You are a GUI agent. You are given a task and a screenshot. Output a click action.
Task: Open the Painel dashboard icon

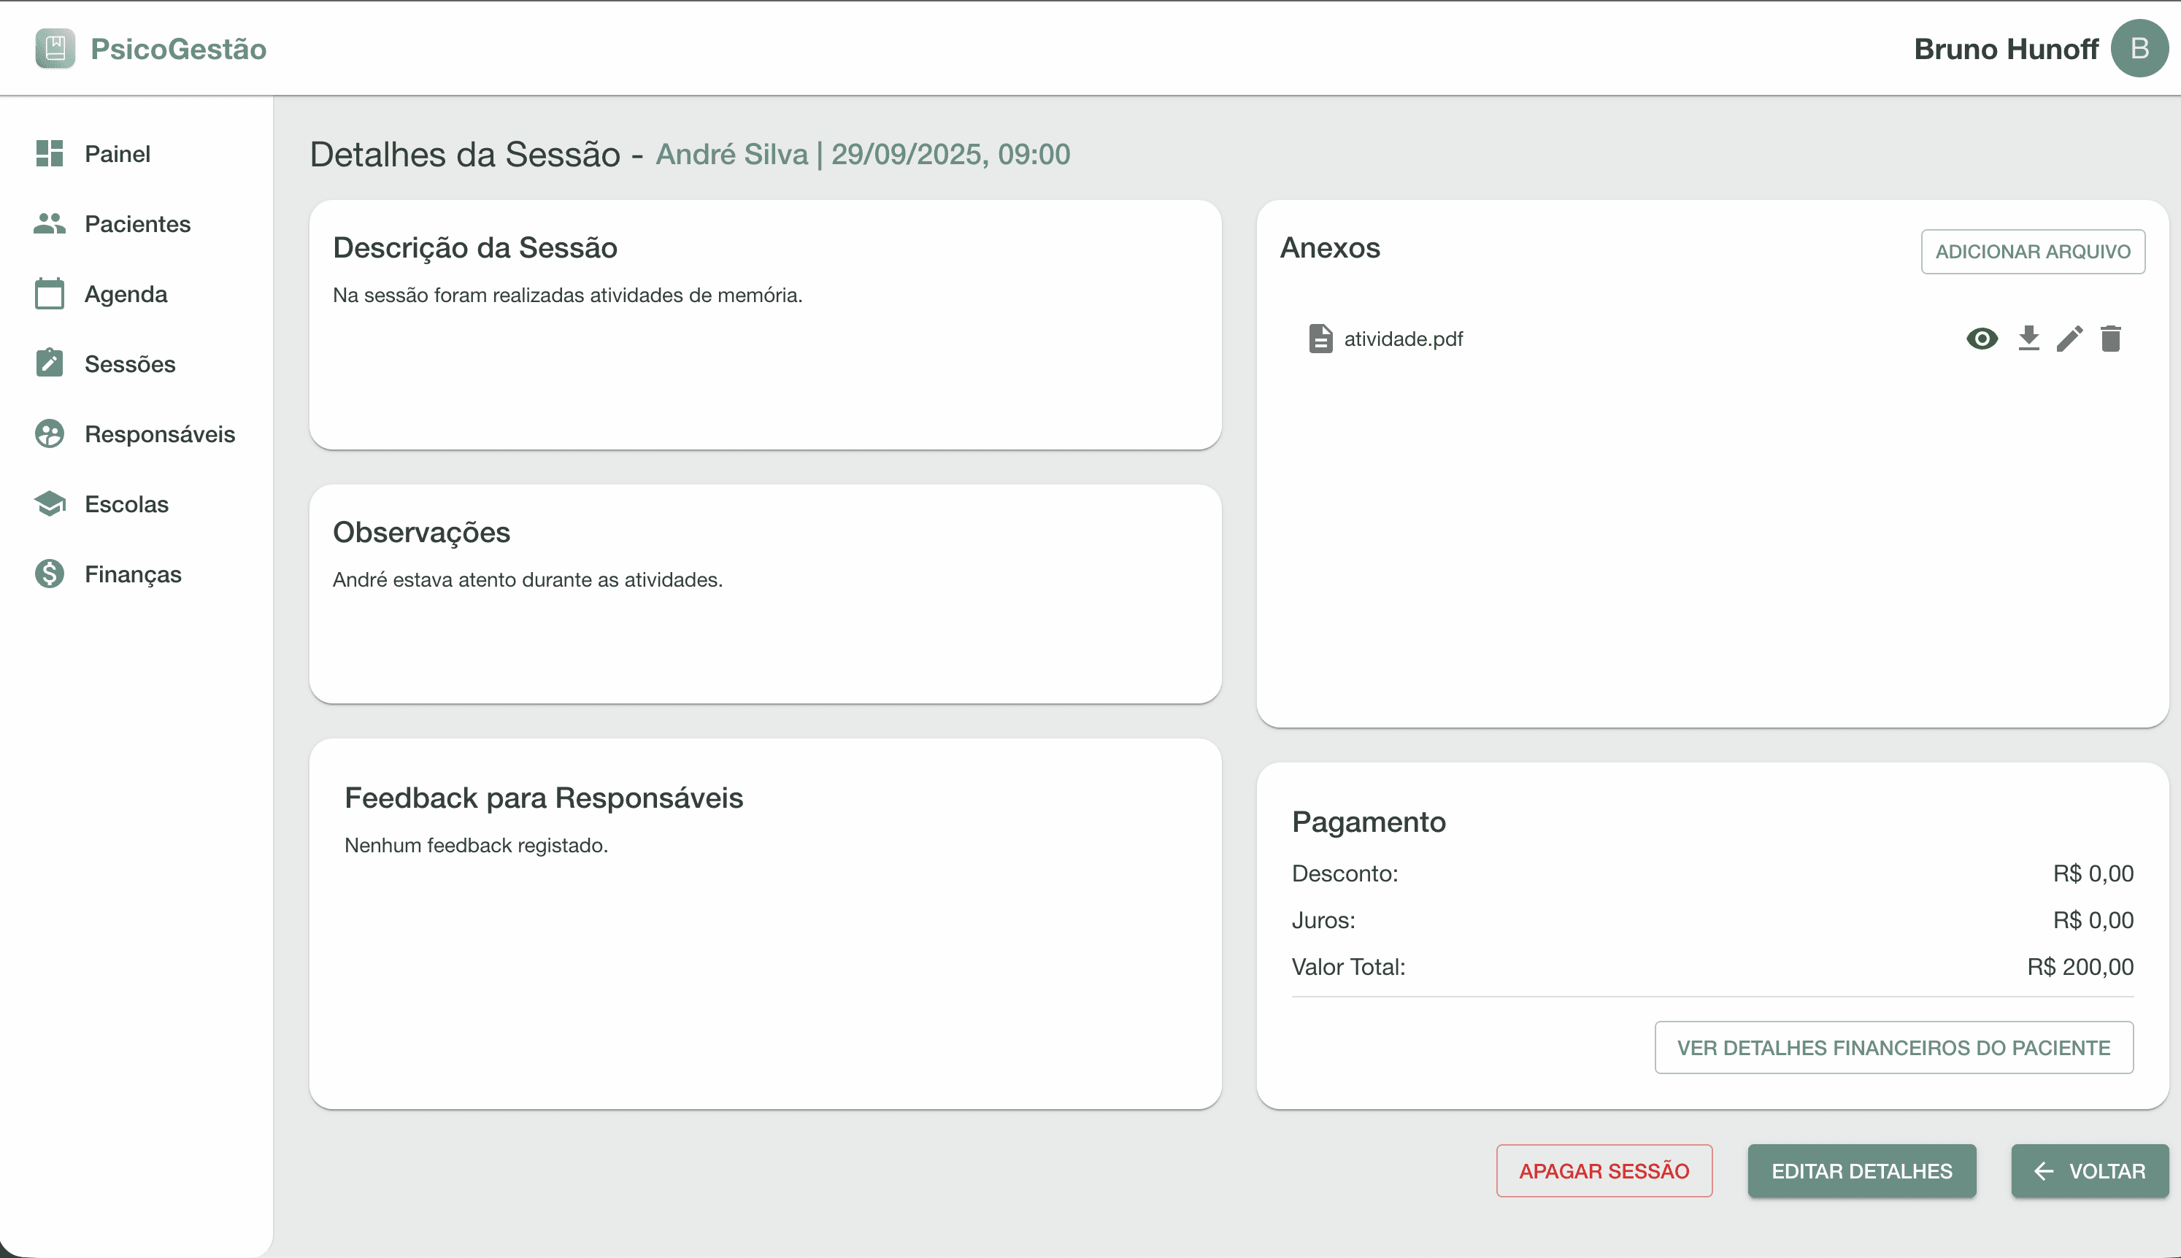tap(48, 153)
